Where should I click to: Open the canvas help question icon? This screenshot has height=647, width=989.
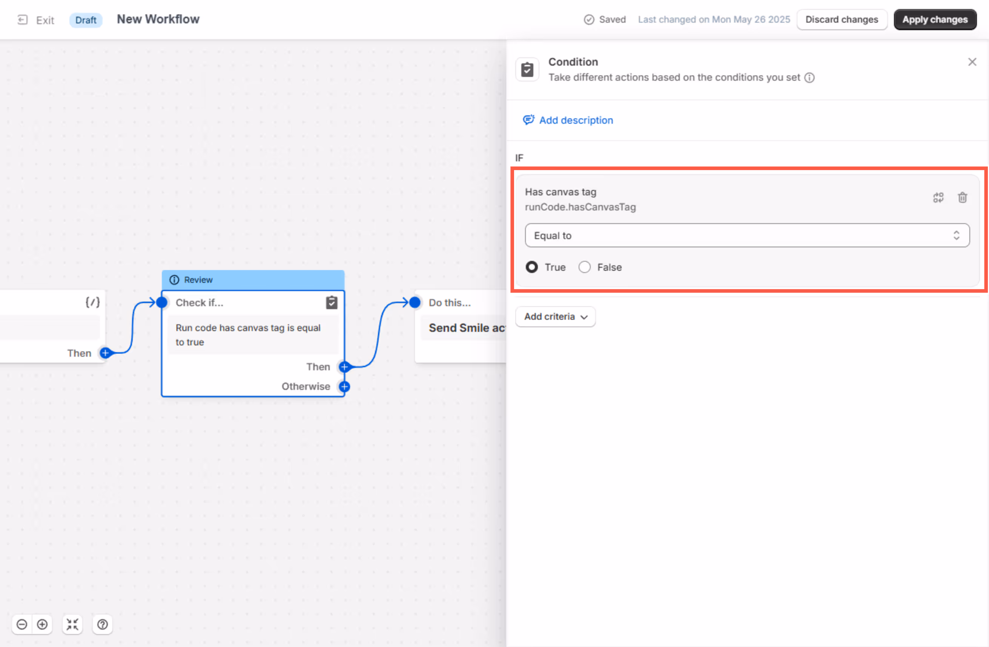pos(103,624)
